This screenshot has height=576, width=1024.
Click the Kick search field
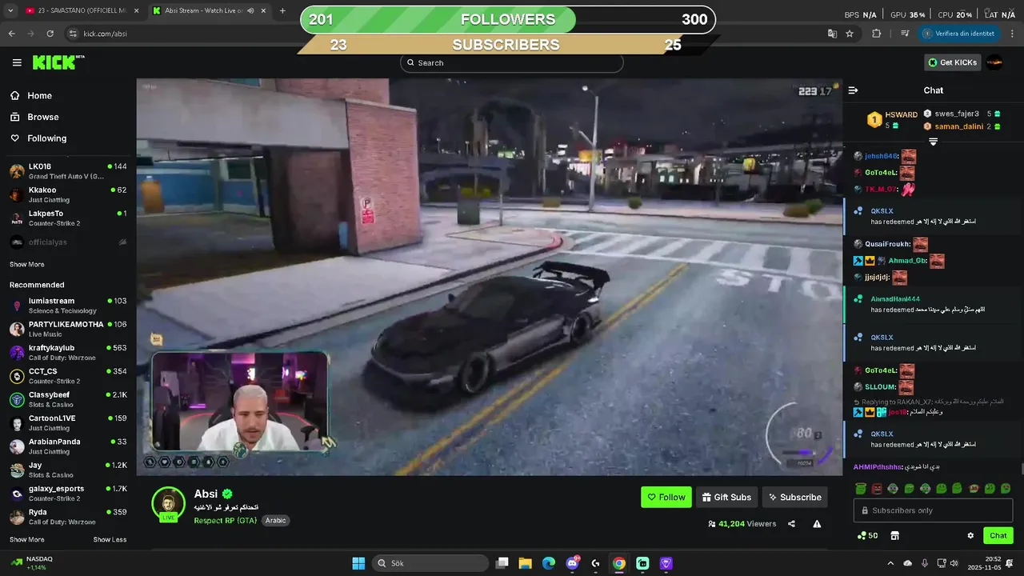point(512,63)
